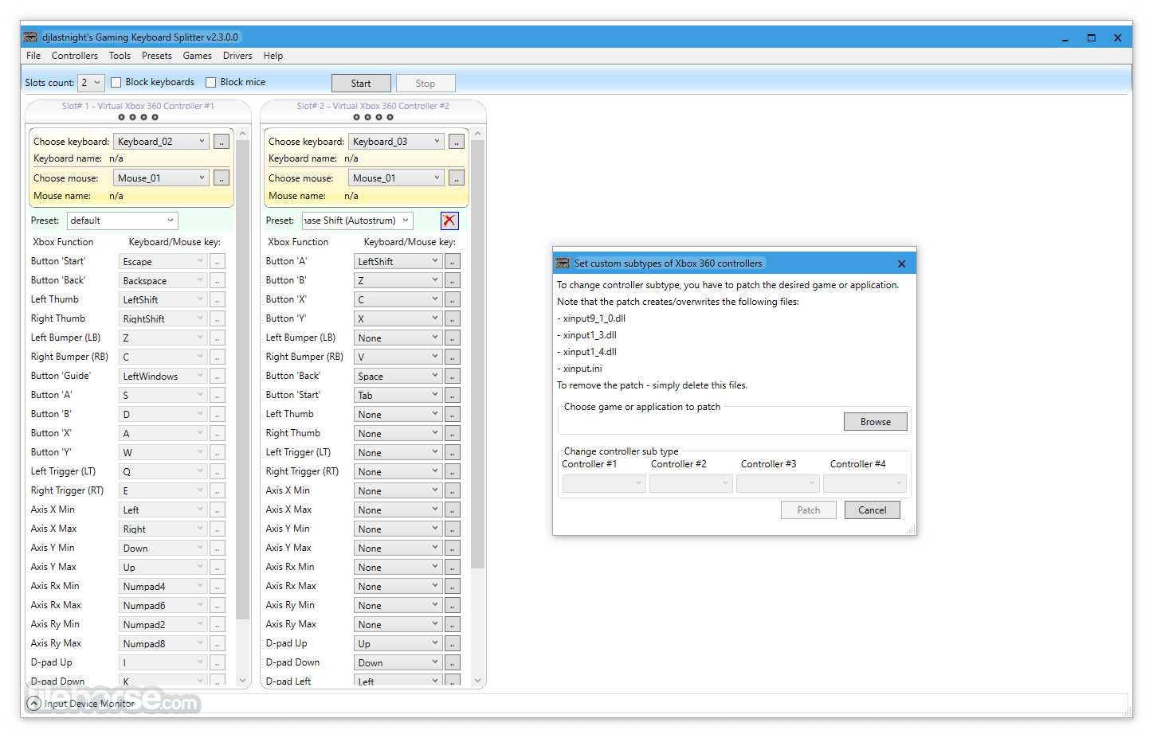Click the Slot# 1 Virtual Xbox 360 Controller header

[x=138, y=106]
